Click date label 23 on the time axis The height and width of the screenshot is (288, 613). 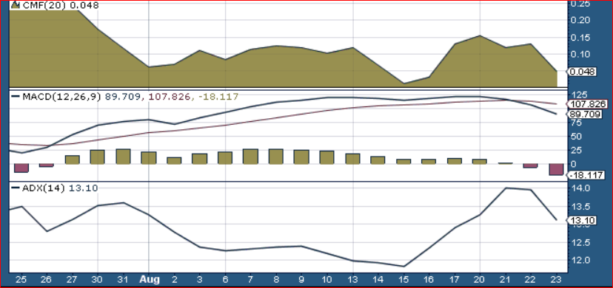click(x=556, y=279)
